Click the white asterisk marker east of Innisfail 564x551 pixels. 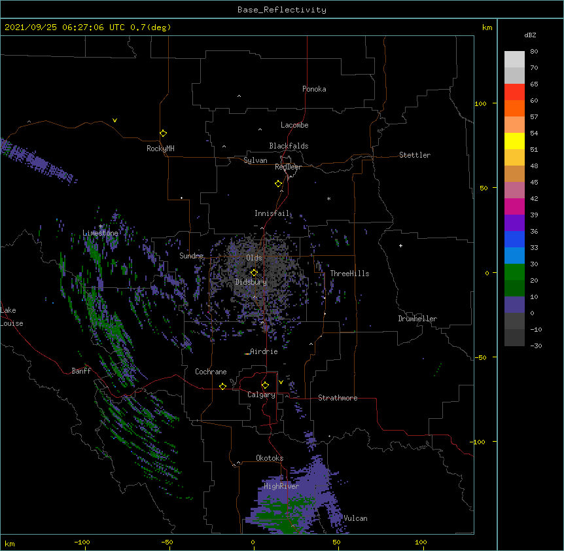click(328, 198)
